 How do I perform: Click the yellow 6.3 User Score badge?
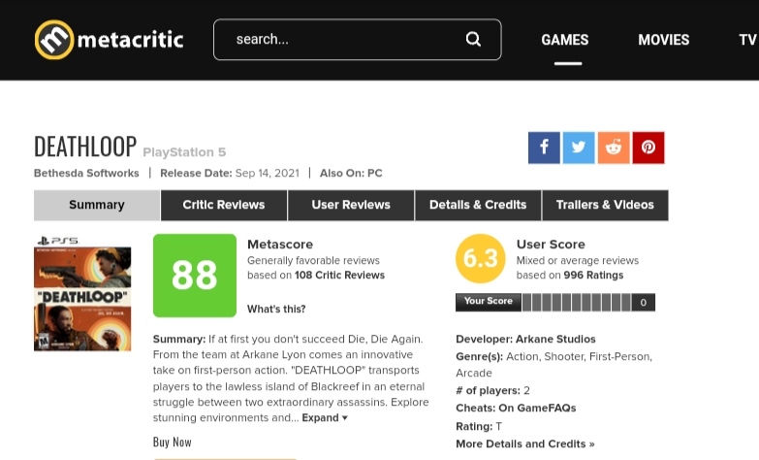(x=480, y=259)
